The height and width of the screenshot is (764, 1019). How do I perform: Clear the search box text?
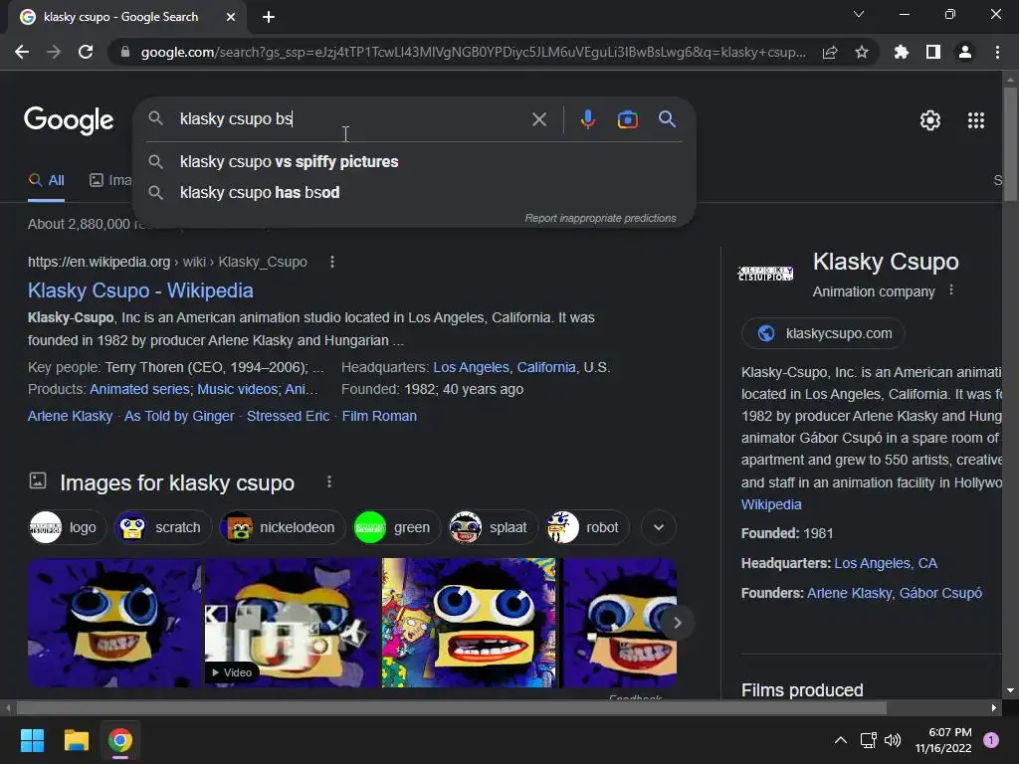tap(538, 119)
